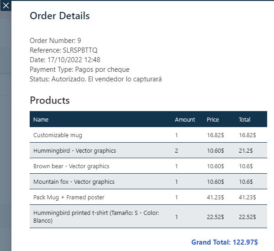Click the order date 17/10/2022 line
The width and height of the screenshot is (274, 251).
tap(65, 60)
